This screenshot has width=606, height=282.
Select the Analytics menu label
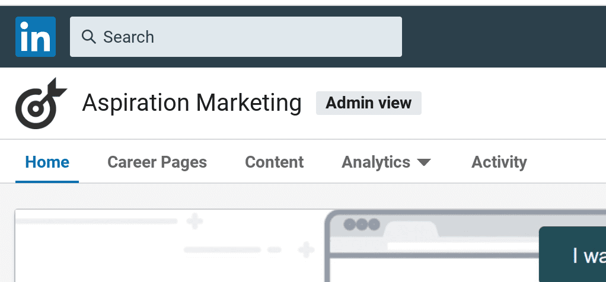coord(376,162)
